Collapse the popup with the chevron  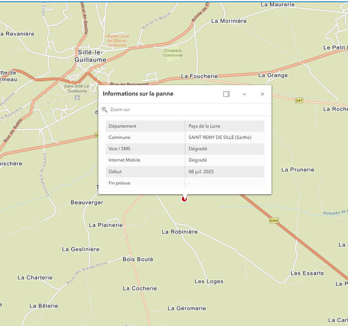(244, 94)
